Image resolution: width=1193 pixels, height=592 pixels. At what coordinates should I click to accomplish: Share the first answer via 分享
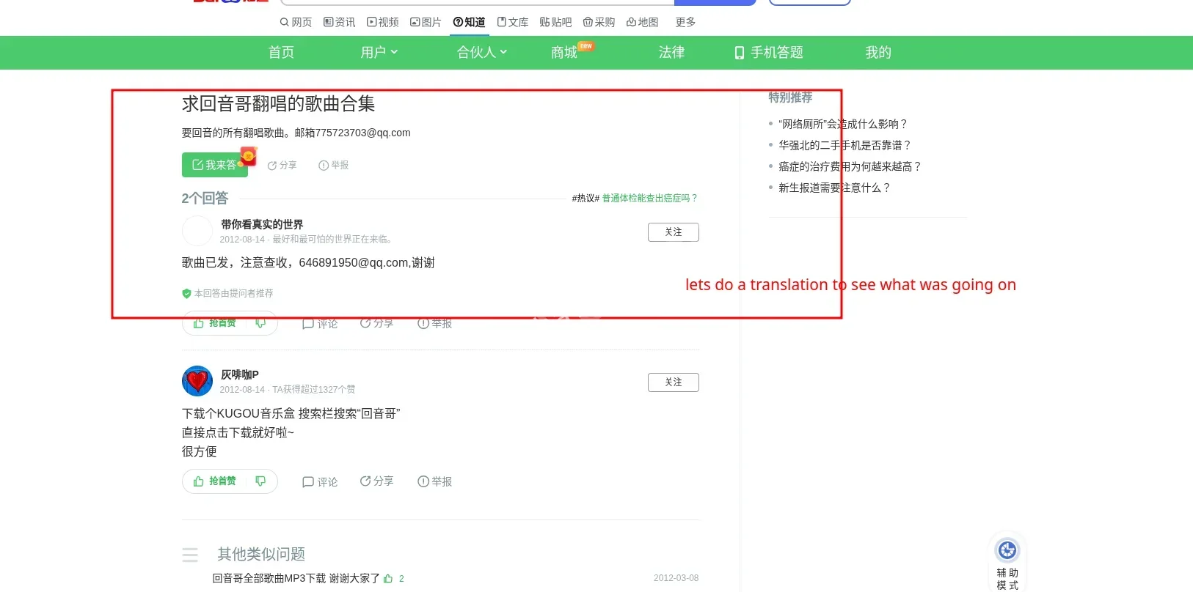[x=376, y=323]
